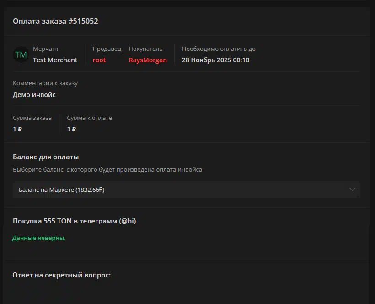Click the payment deadline 28 Ноябрь 2025 00:10
The width and height of the screenshot is (375, 304).
tap(215, 60)
